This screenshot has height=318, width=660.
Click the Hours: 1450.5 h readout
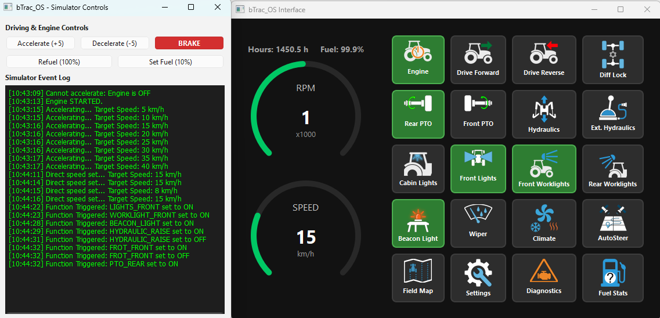coord(278,50)
